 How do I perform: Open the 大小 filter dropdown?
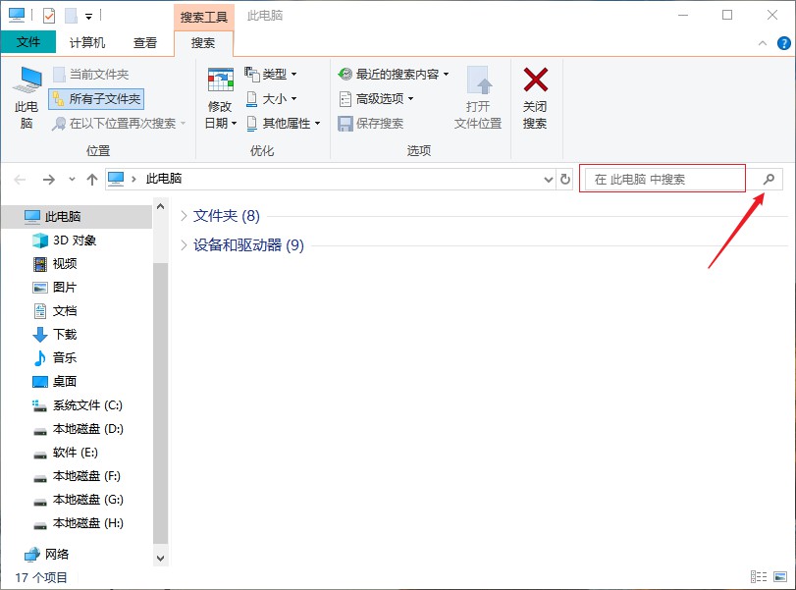click(x=271, y=99)
